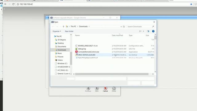Click Next in the Upgrade Wizard
The image size is (197, 111).
97,89
